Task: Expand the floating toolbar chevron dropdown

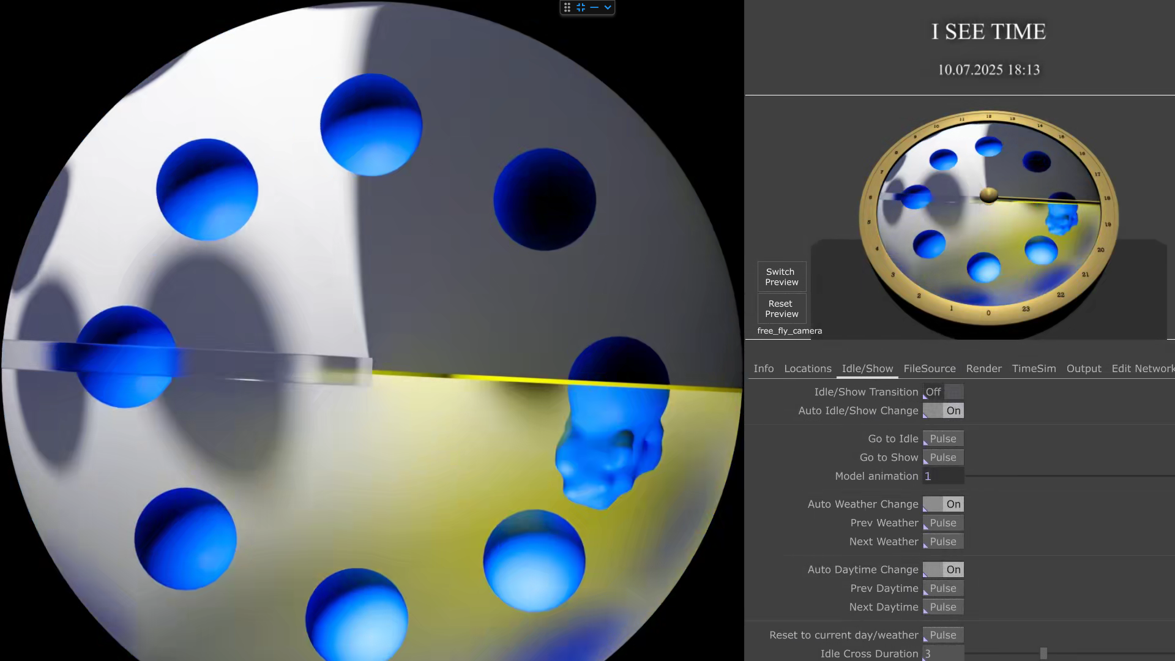Action: click(608, 7)
